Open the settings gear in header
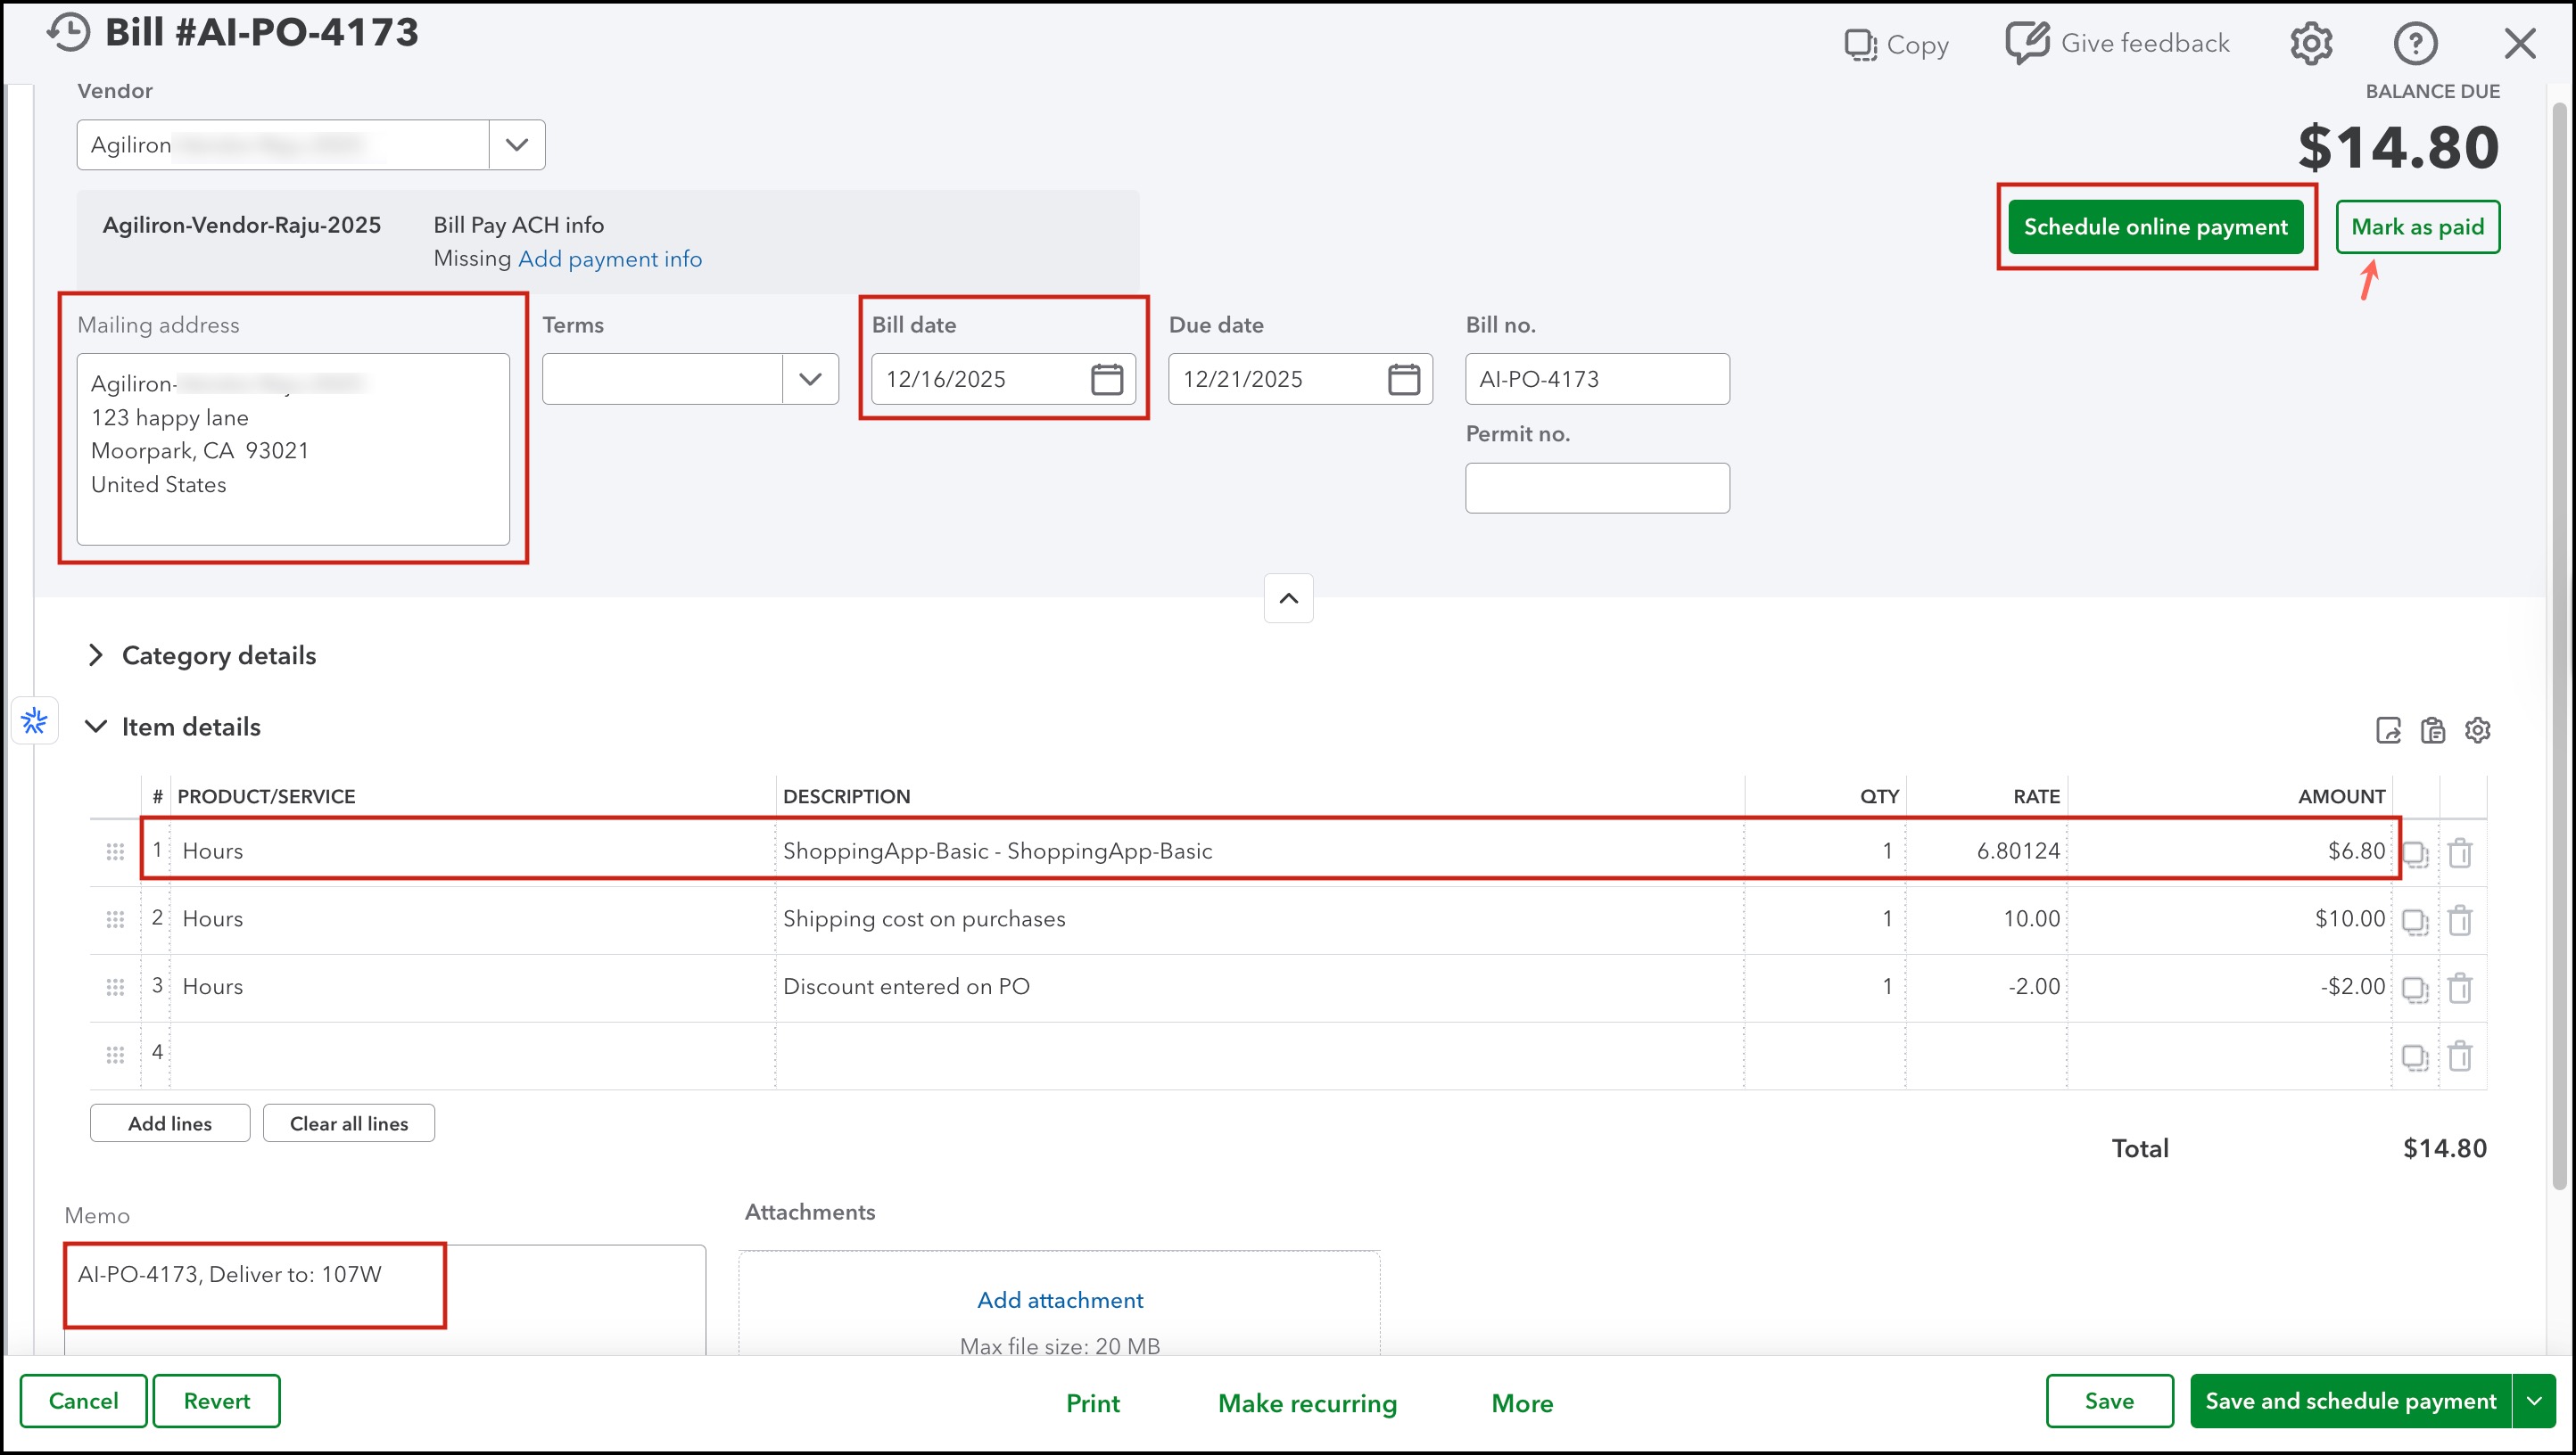This screenshot has width=2576, height=1455. coord(2310,44)
